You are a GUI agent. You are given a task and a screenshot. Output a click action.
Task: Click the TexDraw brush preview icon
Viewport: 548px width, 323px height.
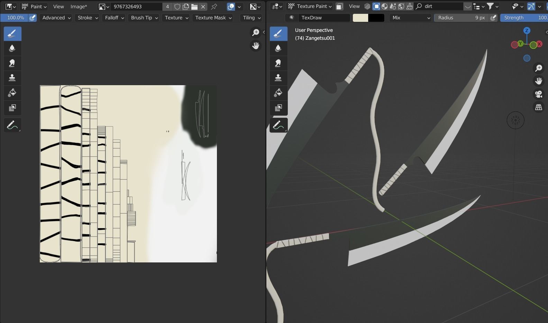292,18
